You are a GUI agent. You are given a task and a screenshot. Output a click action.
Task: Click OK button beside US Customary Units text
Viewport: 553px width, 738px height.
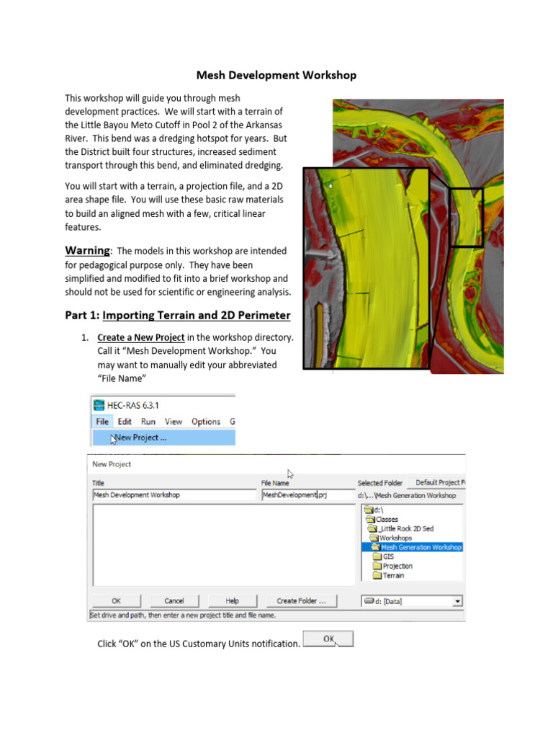328,639
